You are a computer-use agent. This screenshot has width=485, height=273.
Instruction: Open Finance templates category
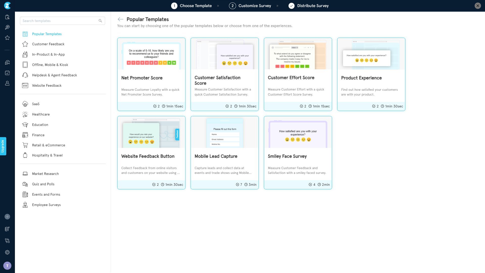click(x=38, y=135)
